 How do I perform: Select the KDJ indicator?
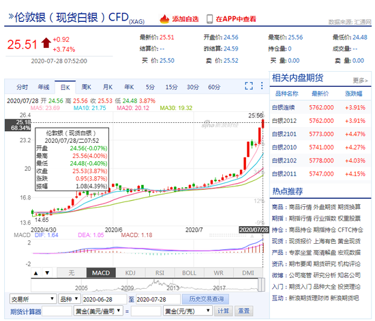pyautogui.click(x=130, y=273)
